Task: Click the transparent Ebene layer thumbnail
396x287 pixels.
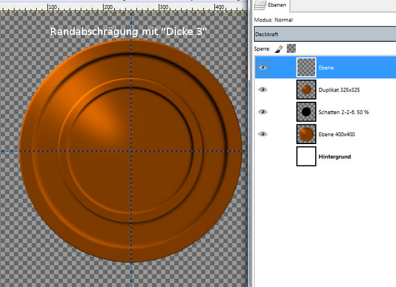Action: click(x=306, y=67)
